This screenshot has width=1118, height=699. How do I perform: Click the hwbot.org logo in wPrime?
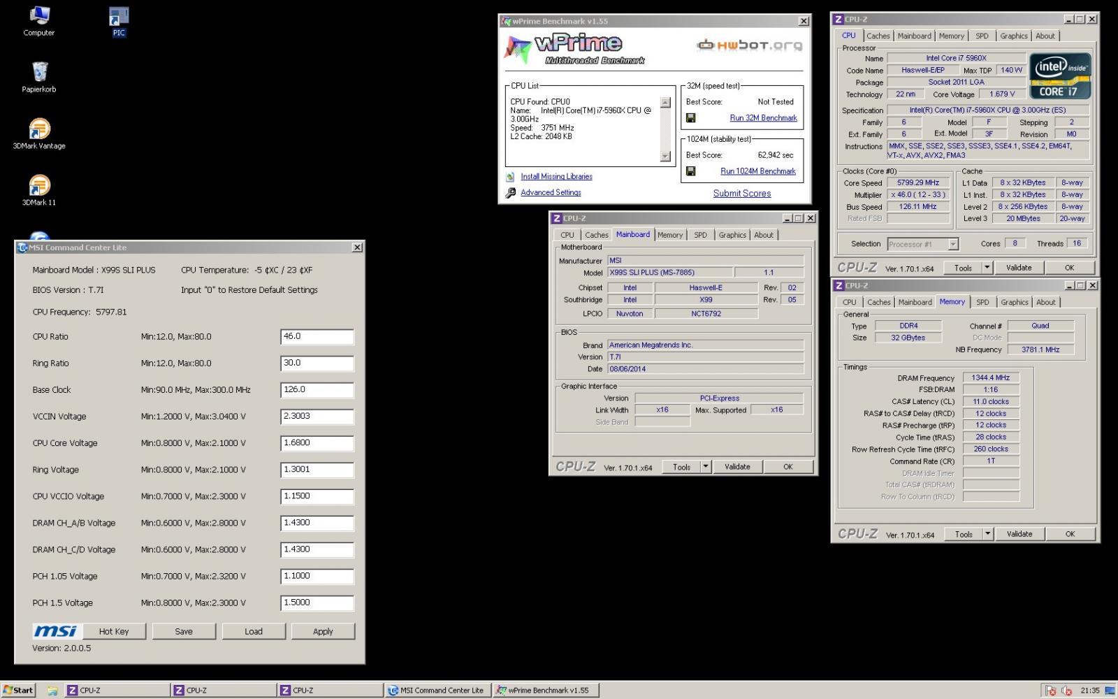750,45
